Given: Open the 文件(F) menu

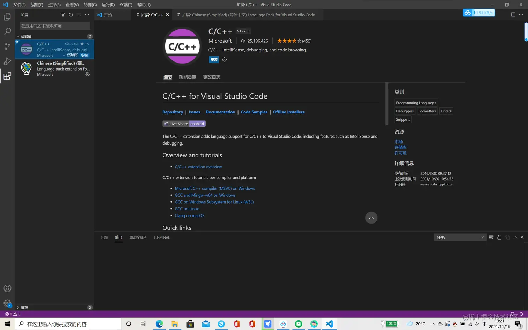Looking at the screenshot, I should 19,5.
